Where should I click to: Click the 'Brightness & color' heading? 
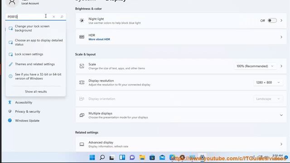[88, 9]
